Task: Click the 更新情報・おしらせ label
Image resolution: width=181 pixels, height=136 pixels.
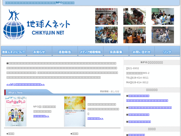Action: [x=110, y=91]
